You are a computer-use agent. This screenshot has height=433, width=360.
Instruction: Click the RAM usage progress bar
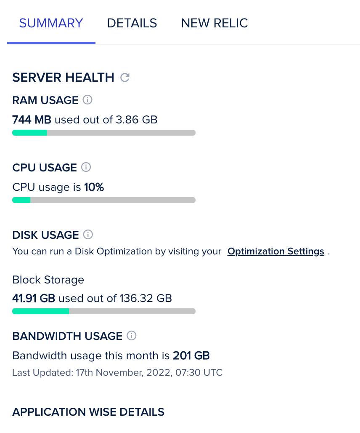pos(104,133)
